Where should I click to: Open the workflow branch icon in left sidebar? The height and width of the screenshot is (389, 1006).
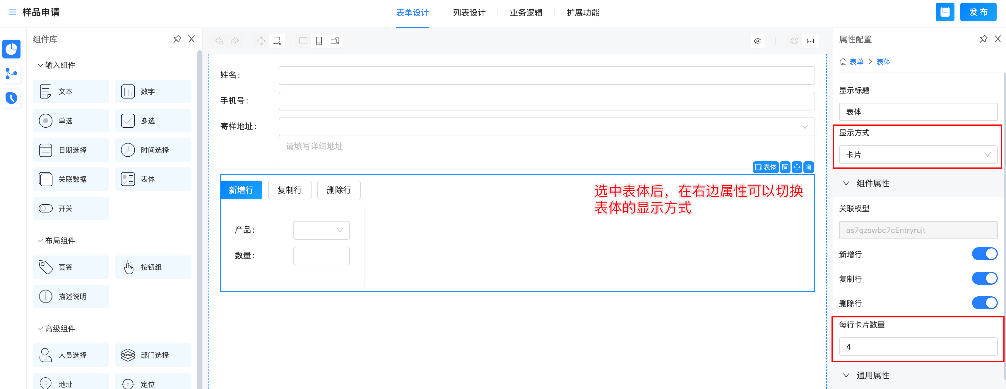click(x=11, y=73)
